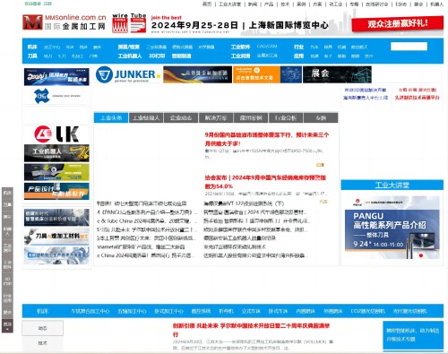448x354 pixels.
Task: Open the dark 展会 banner
Action: tap(337, 74)
